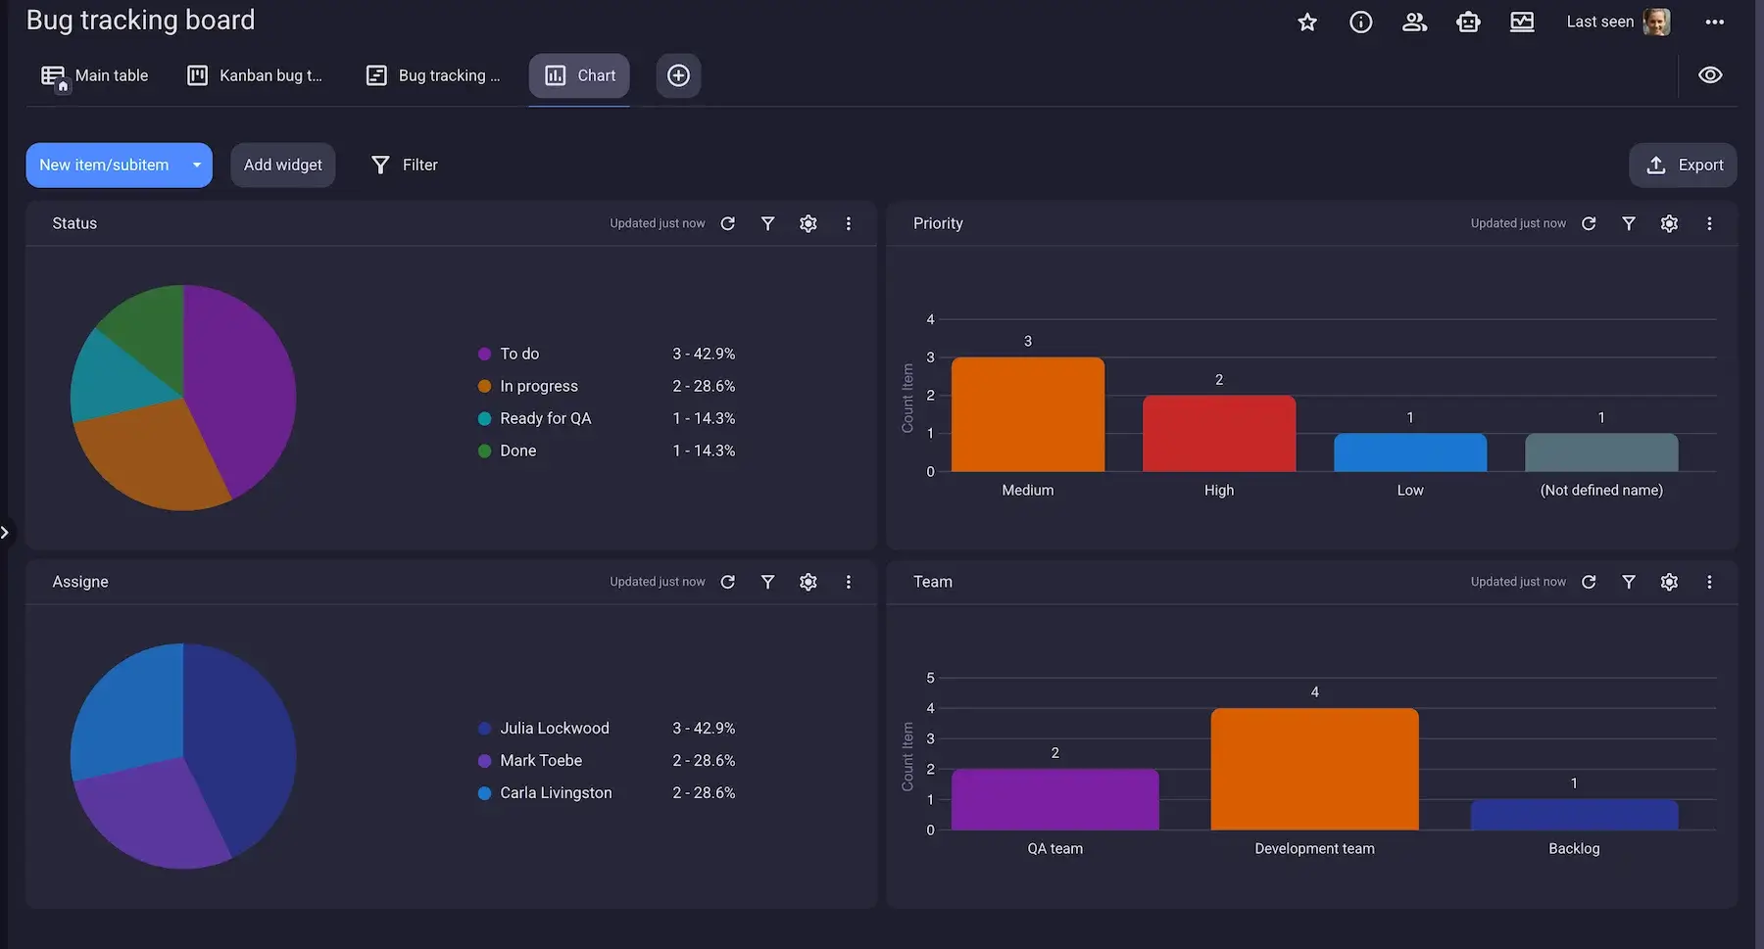Select the Mark Toebe legend entry
1764x949 pixels.
click(606, 760)
